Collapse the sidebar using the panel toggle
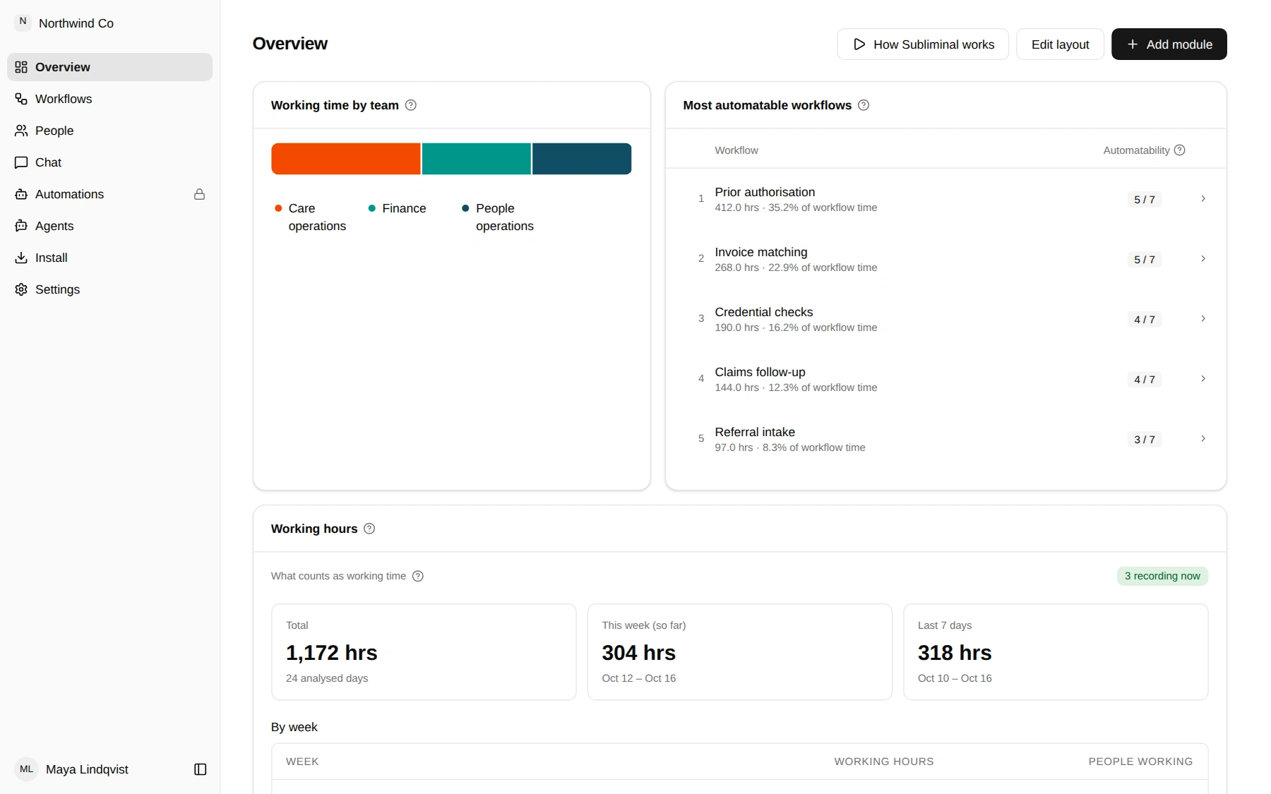 (x=201, y=769)
